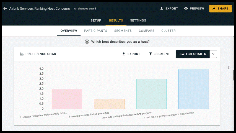Open the Compare sub-tab
The image size is (236, 133).
tap(146, 31)
